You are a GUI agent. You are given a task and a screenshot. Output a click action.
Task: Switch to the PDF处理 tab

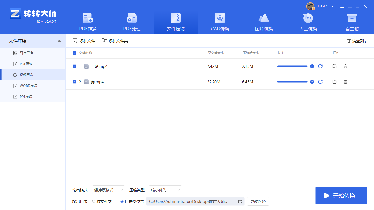pos(132,22)
